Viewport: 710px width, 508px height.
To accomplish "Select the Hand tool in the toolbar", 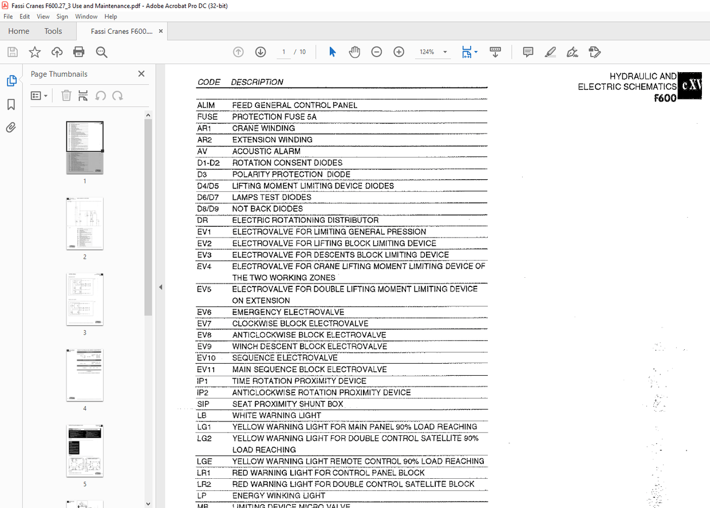I will point(354,52).
